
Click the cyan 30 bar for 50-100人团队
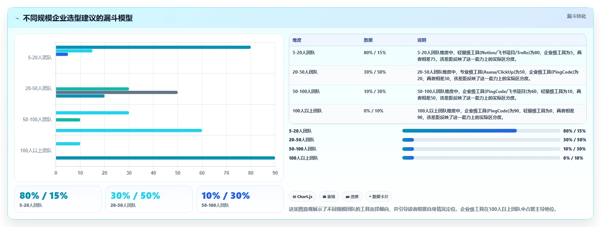coord(92,113)
